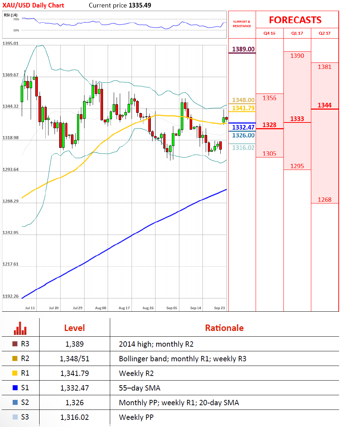The width and height of the screenshot is (343, 427).
Task: Click the 1348.00 resistance level
Action: [x=243, y=100]
